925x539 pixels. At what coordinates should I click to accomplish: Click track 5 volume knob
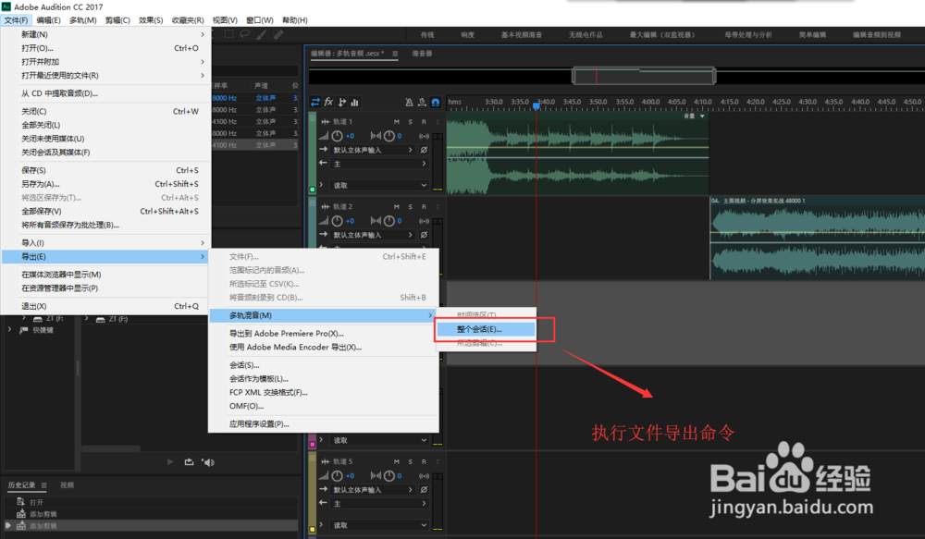(x=337, y=475)
